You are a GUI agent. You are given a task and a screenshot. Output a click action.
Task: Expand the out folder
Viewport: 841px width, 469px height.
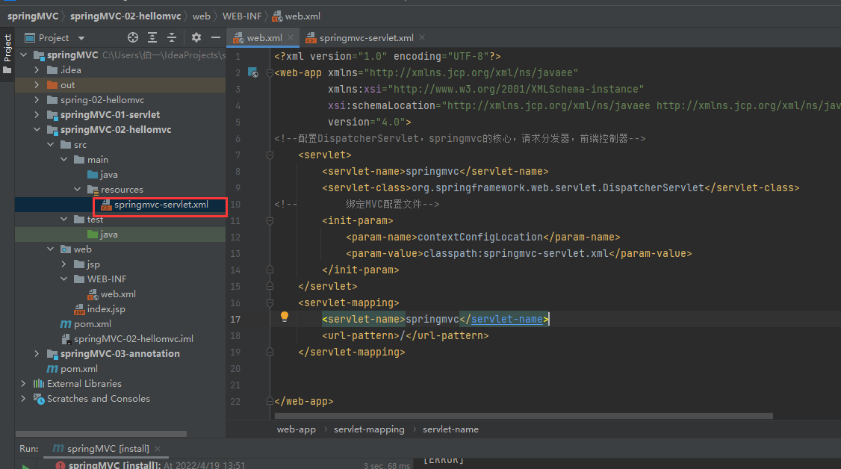tap(37, 84)
